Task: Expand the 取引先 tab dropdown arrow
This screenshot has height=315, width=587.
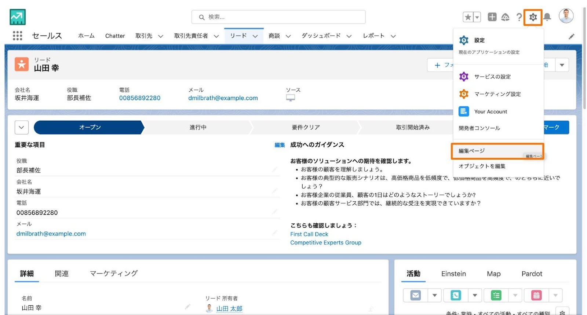Action: coord(160,36)
